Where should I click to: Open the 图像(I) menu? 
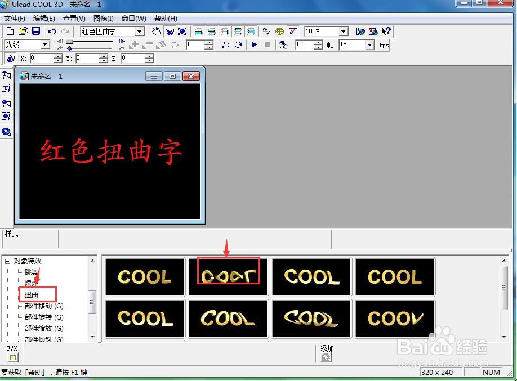pos(104,19)
